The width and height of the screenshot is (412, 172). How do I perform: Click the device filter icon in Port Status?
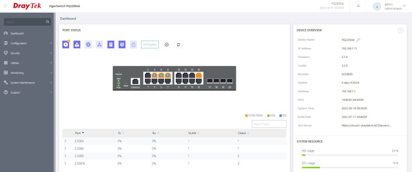pyautogui.click(x=111, y=45)
